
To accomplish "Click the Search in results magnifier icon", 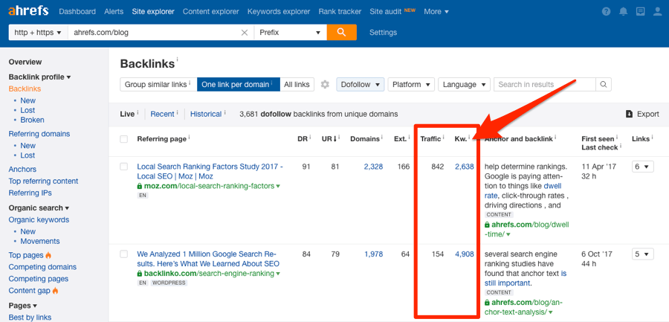I will 604,85.
